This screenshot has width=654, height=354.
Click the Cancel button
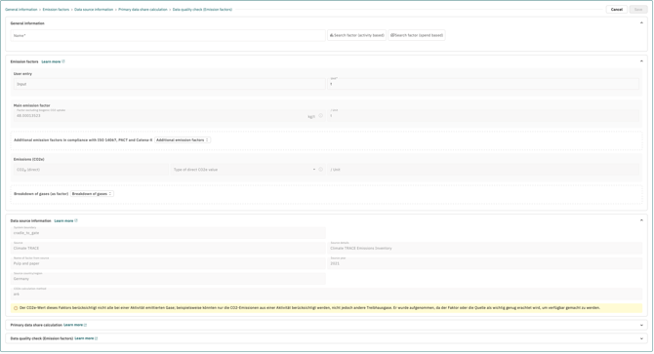[x=617, y=9]
